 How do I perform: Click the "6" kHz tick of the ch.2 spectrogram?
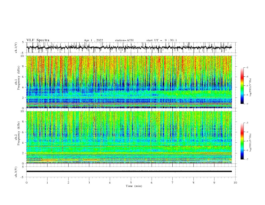[23, 132]
